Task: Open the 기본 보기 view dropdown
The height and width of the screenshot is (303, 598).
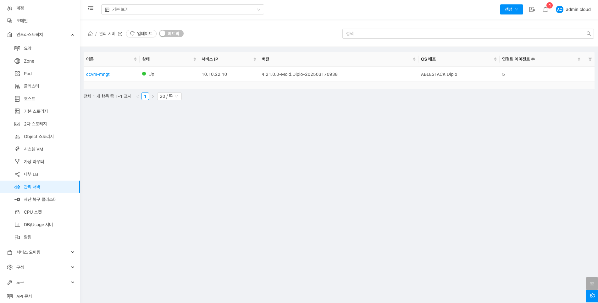Action: pyautogui.click(x=182, y=9)
